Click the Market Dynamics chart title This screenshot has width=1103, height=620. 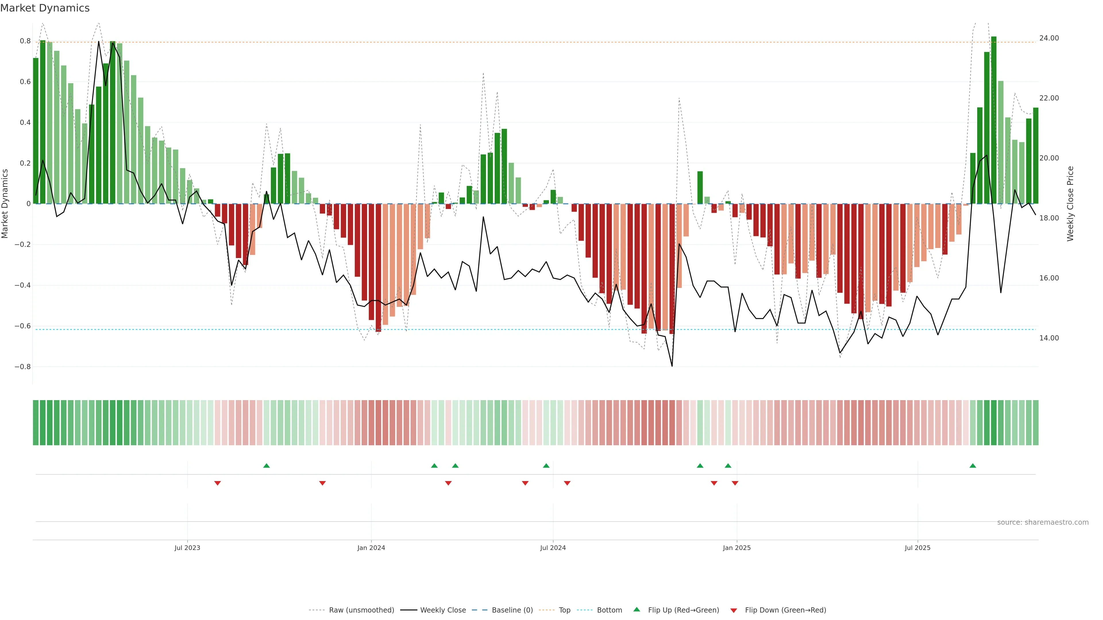(45, 8)
